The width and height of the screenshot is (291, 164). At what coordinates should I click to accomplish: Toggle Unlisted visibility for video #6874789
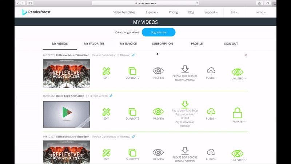point(238,72)
